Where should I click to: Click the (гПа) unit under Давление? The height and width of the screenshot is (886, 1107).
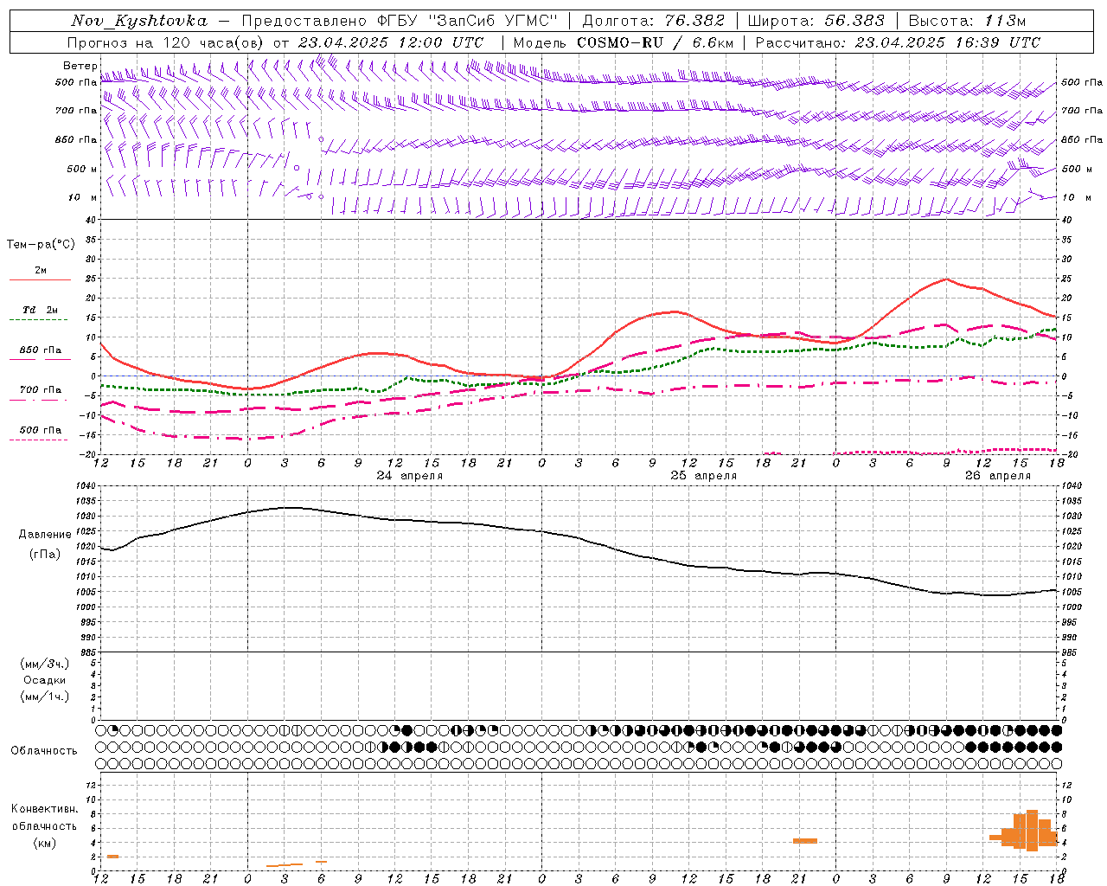[x=45, y=555]
